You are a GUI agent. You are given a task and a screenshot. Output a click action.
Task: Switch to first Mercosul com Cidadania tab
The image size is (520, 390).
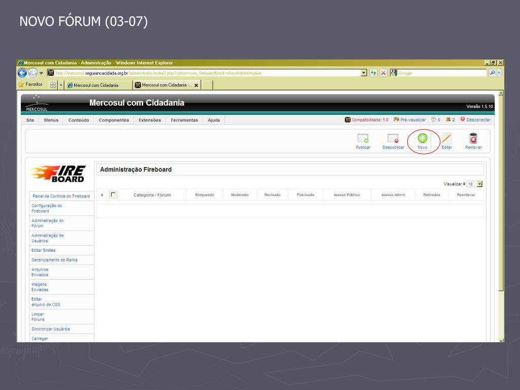[x=98, y=85]
